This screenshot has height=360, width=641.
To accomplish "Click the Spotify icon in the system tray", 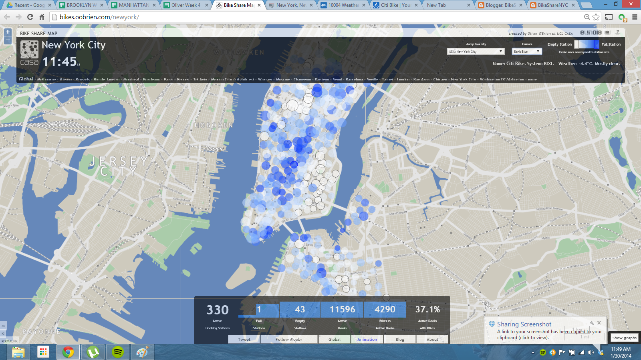I will (x=543, y=352).
